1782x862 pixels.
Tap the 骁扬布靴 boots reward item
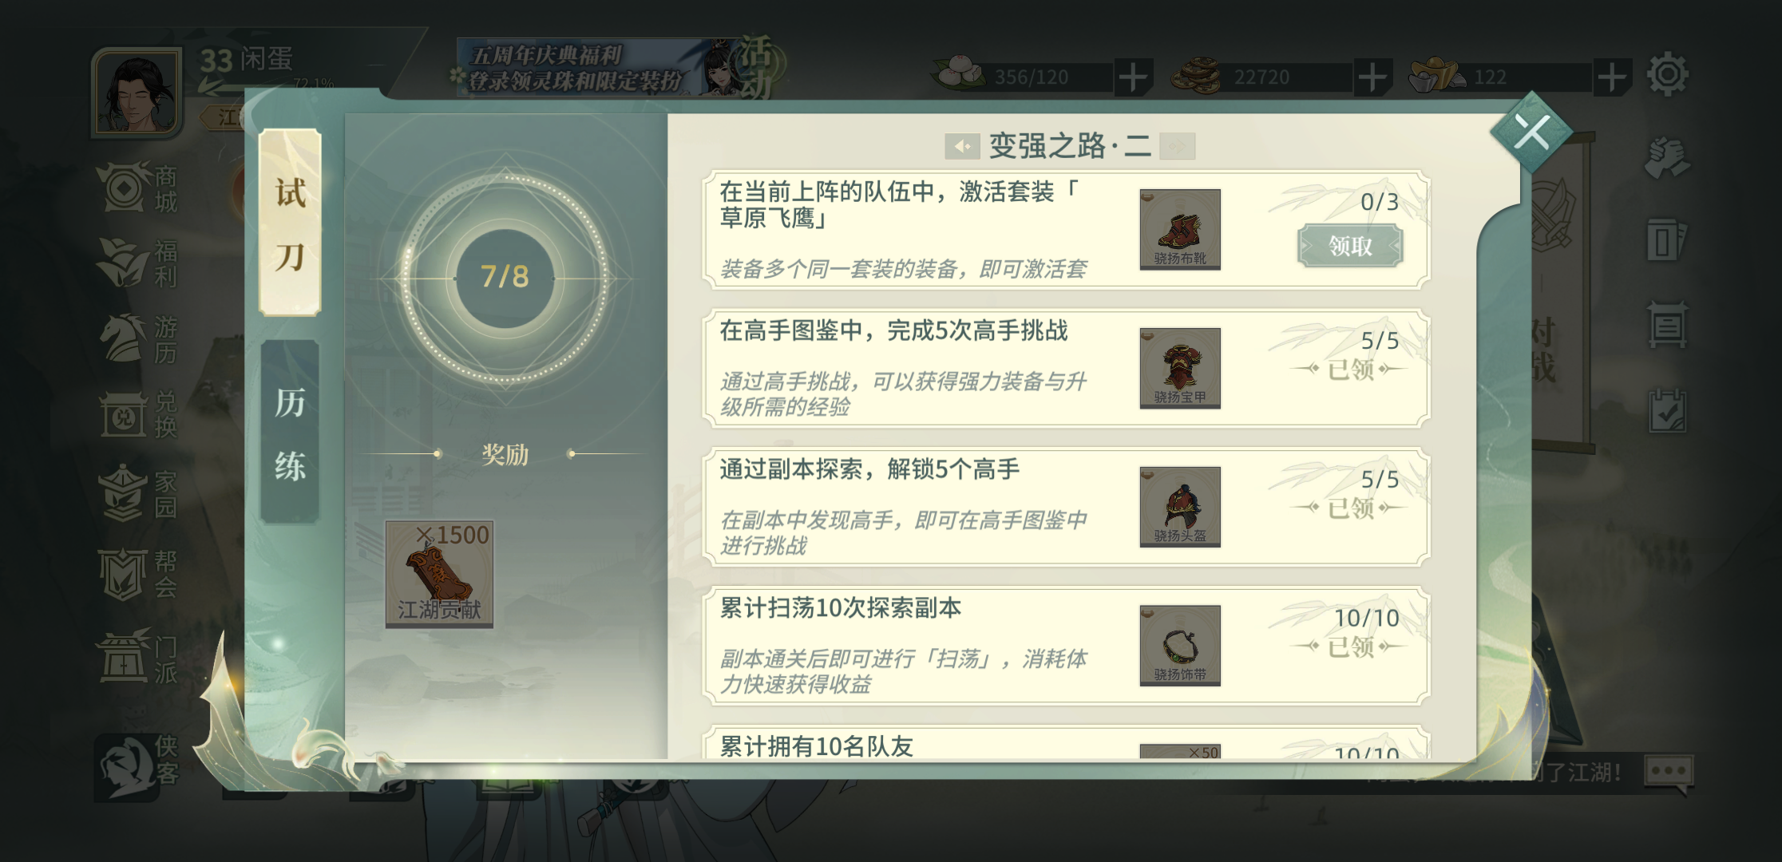[1180, 230]
